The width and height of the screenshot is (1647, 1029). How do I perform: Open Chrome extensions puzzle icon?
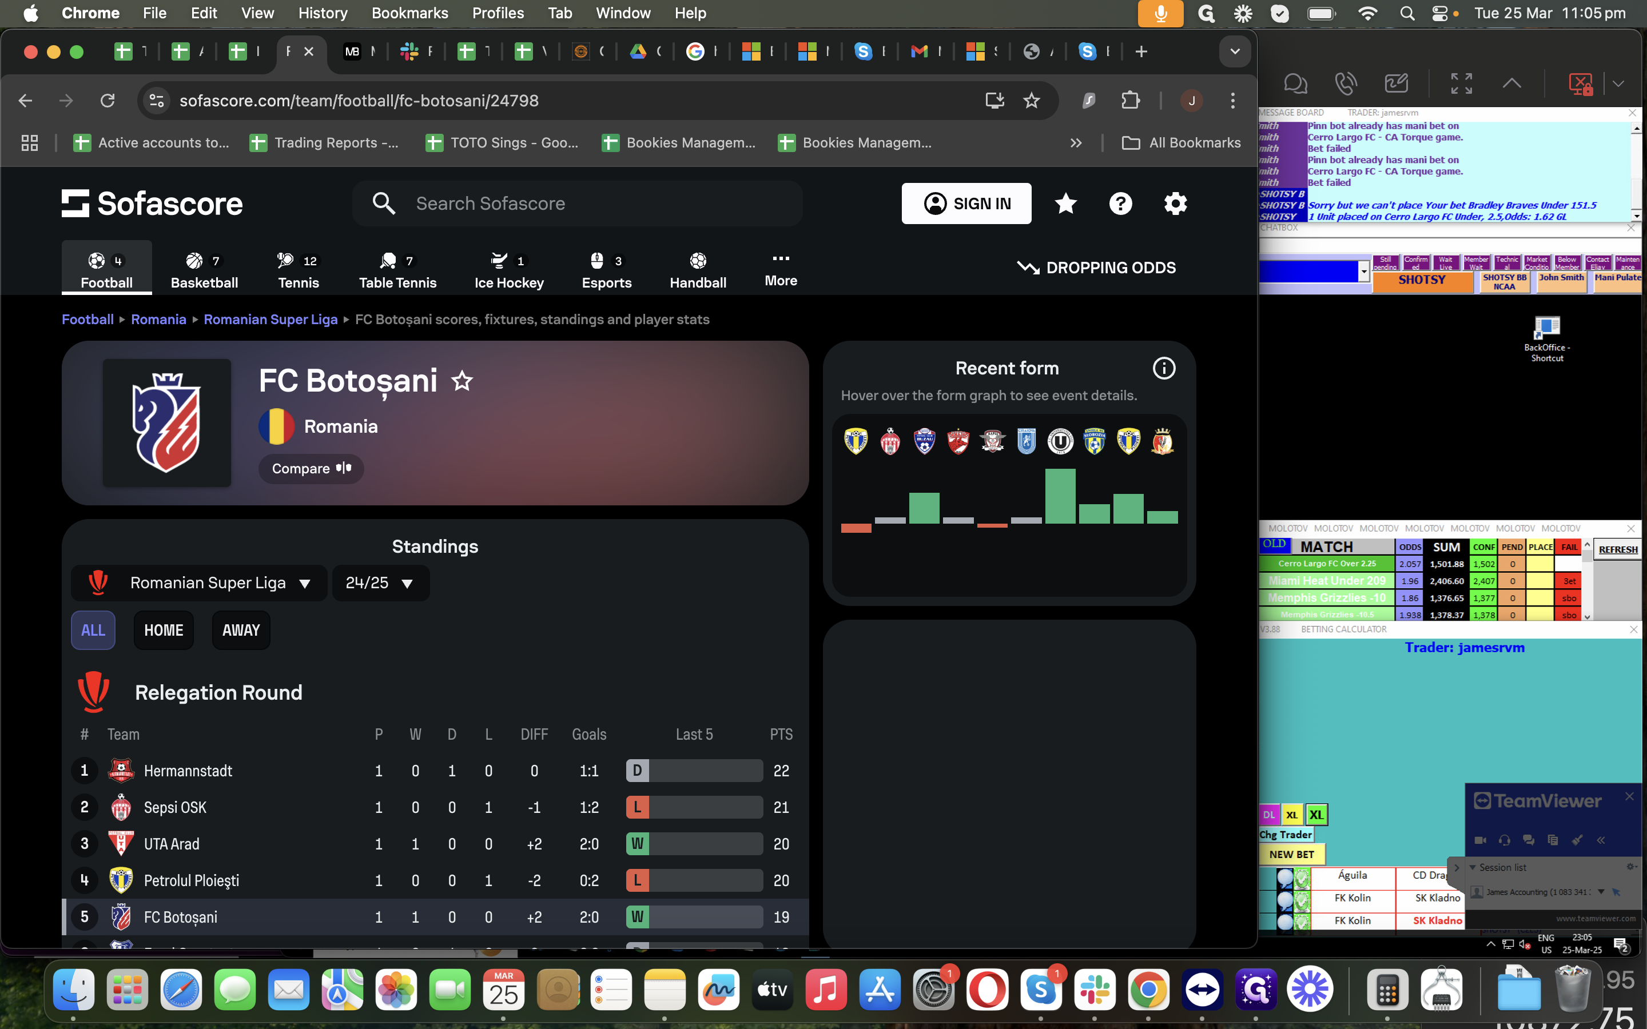(1131, 101)
